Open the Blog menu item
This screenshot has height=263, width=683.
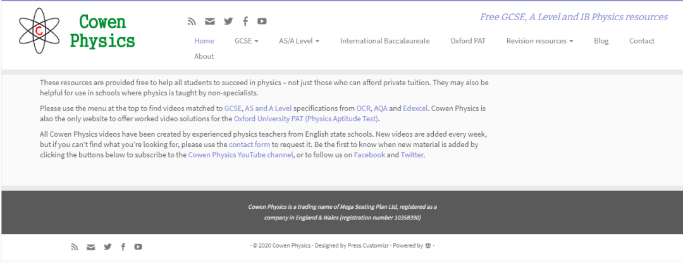pos(601,41)
